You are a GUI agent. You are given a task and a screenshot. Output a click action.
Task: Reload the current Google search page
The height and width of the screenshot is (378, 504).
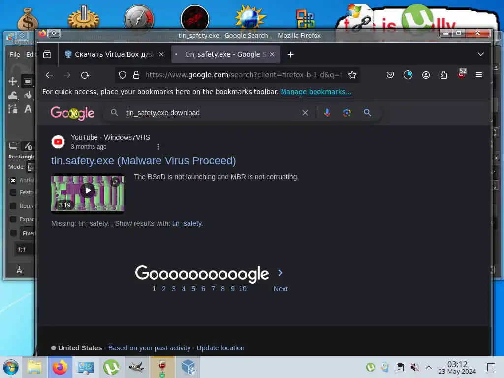85,75
